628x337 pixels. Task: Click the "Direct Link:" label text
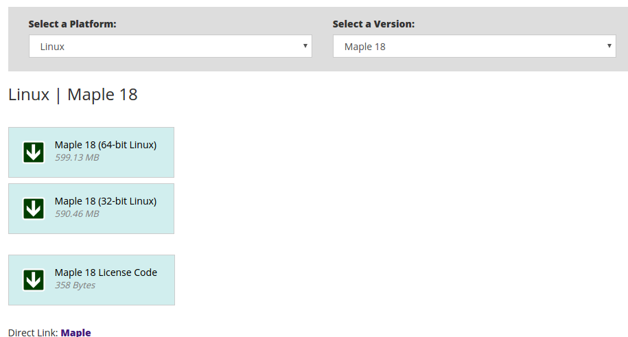coord(33,333)
